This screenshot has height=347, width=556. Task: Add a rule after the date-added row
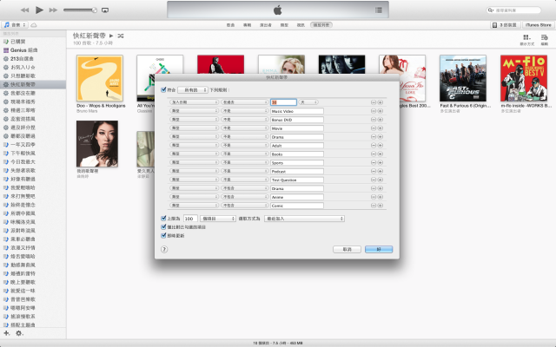click(x=381, y=102)
